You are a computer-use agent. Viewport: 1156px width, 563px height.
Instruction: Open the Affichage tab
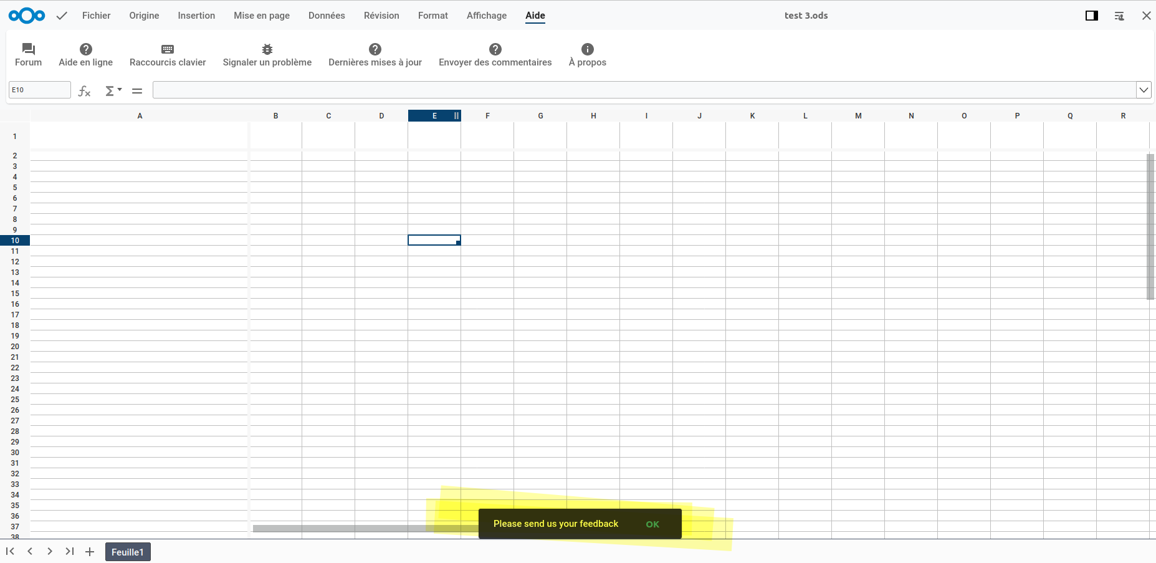click(487, 16)
